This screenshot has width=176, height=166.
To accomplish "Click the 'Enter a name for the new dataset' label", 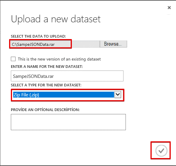I will tap(47, 67).
